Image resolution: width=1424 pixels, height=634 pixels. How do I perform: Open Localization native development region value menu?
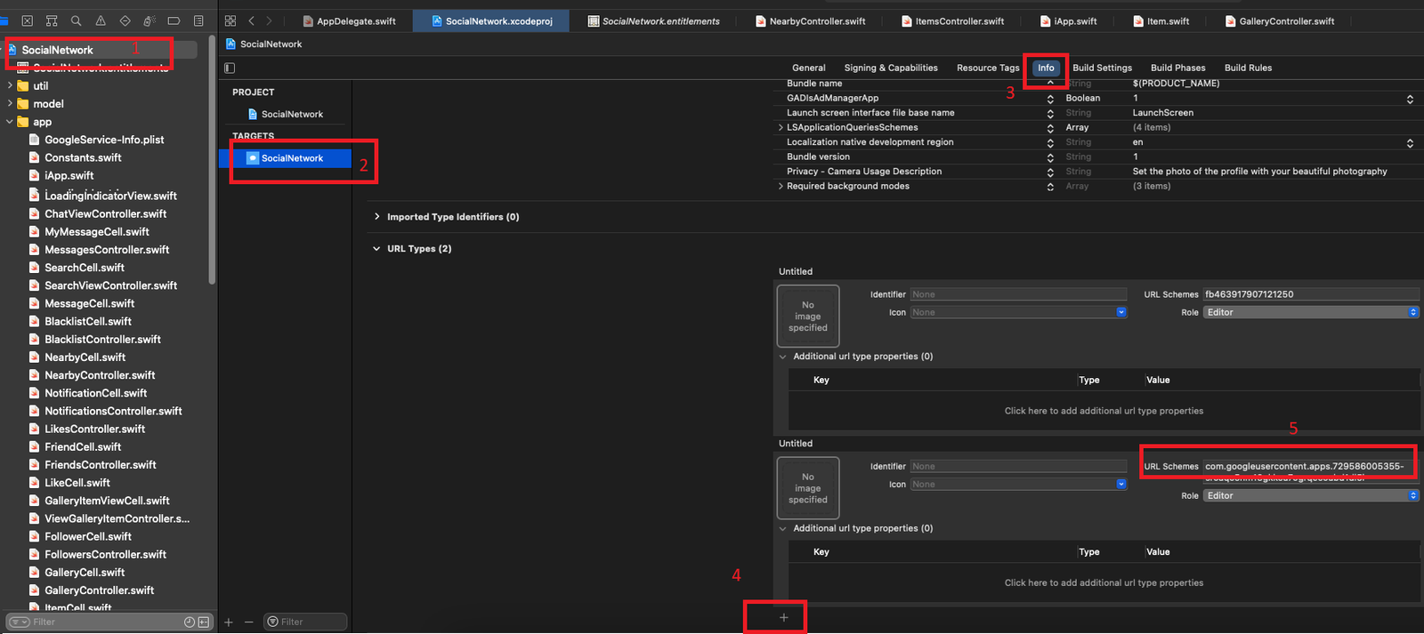1410,142
